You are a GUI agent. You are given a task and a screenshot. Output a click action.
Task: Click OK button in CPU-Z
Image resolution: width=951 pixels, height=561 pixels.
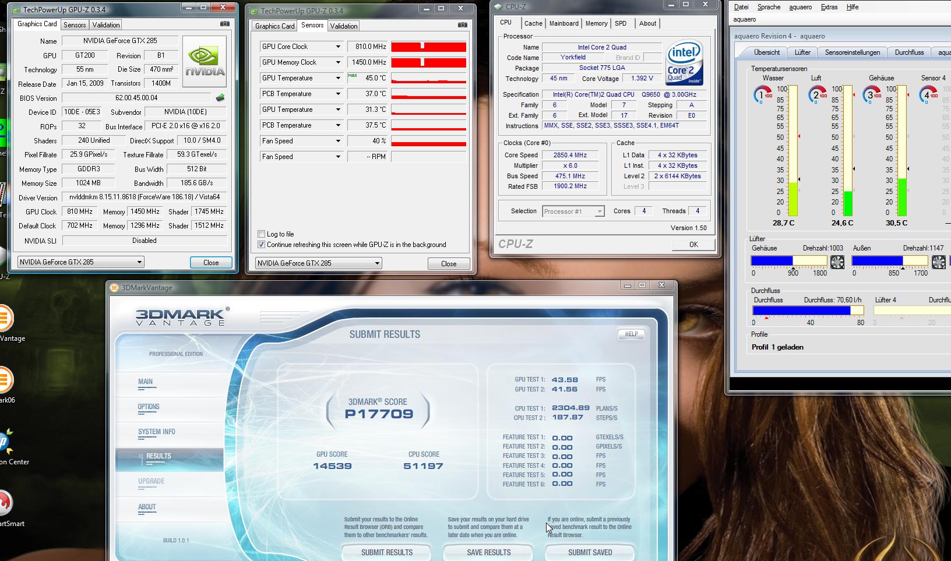tap(693, 245)
